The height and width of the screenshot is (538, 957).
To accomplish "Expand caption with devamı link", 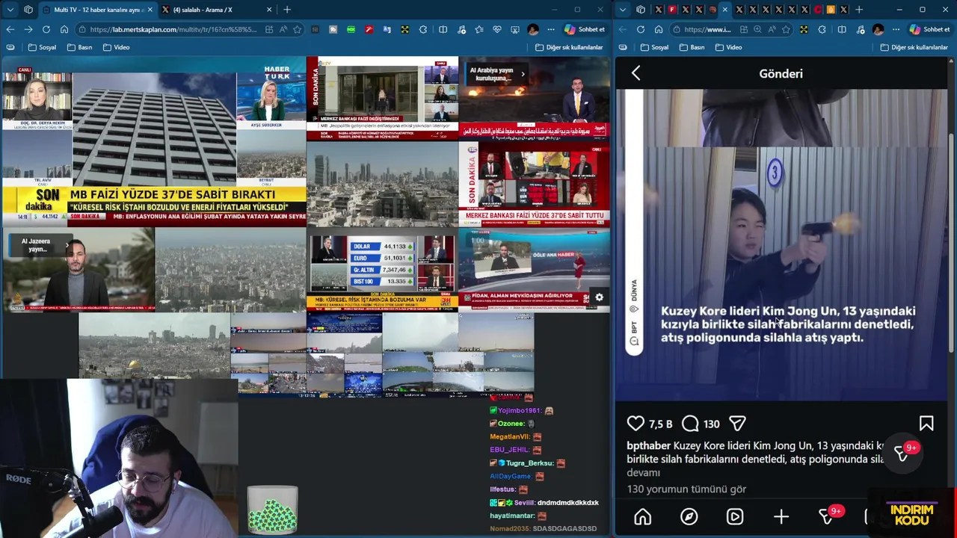I will 643,472.
